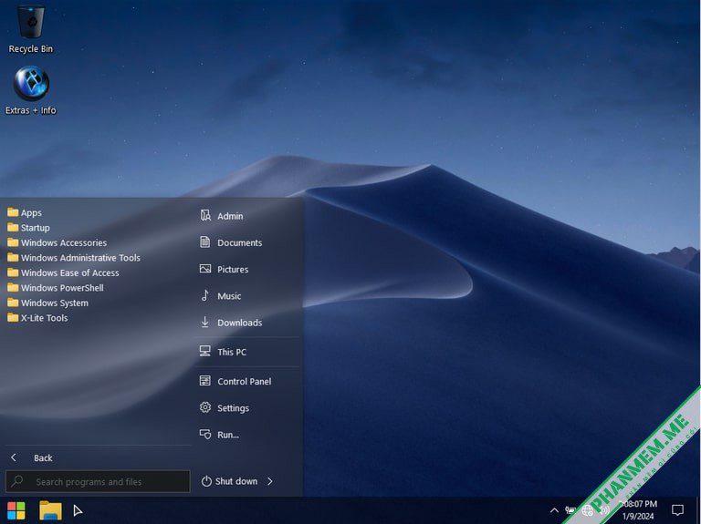Open the Extras + Info desktop shortcut
This screenshot has width=701, height=524.
point(30,90)
